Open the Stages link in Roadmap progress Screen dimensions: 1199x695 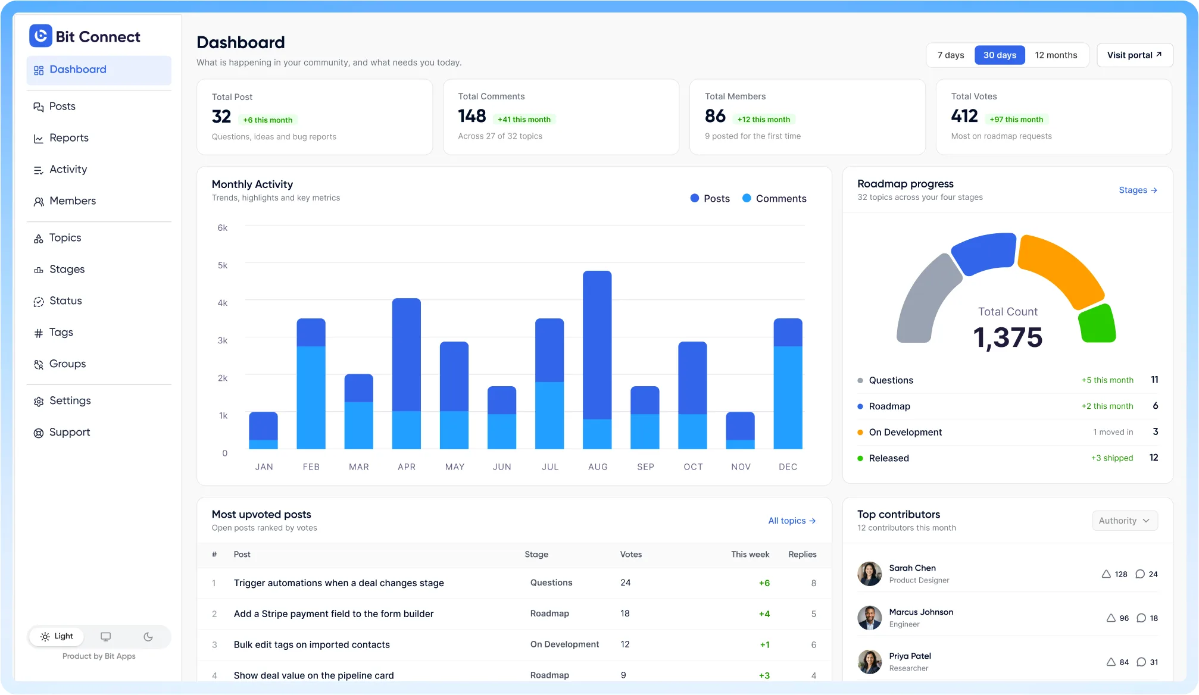tap(1138, 190)
